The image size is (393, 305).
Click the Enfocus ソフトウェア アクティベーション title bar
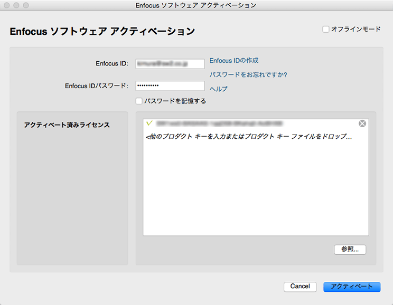click(x=196, y=5)
